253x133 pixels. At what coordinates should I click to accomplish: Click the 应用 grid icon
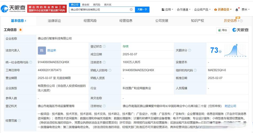coord(163,10)
